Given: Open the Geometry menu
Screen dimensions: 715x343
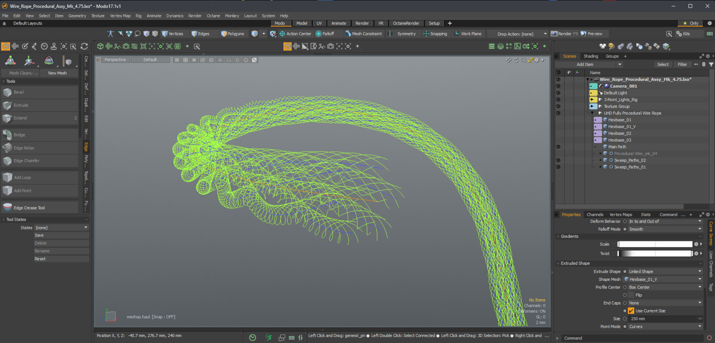Looking at the screenshot, I should (x=77, y=16).
